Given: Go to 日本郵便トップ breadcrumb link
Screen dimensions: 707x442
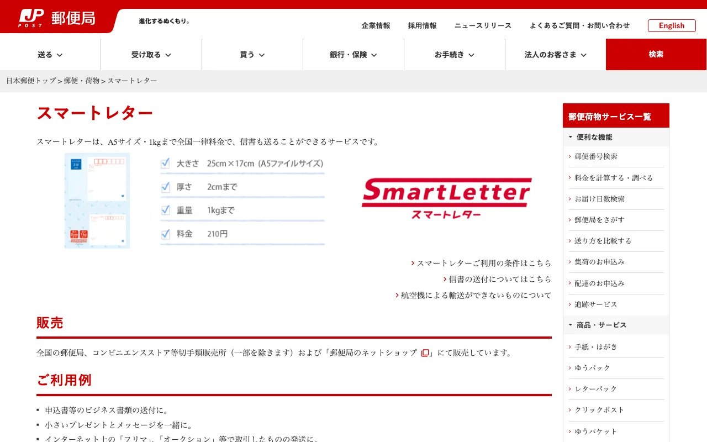Looking at the screenshot, I should point(31,81).
